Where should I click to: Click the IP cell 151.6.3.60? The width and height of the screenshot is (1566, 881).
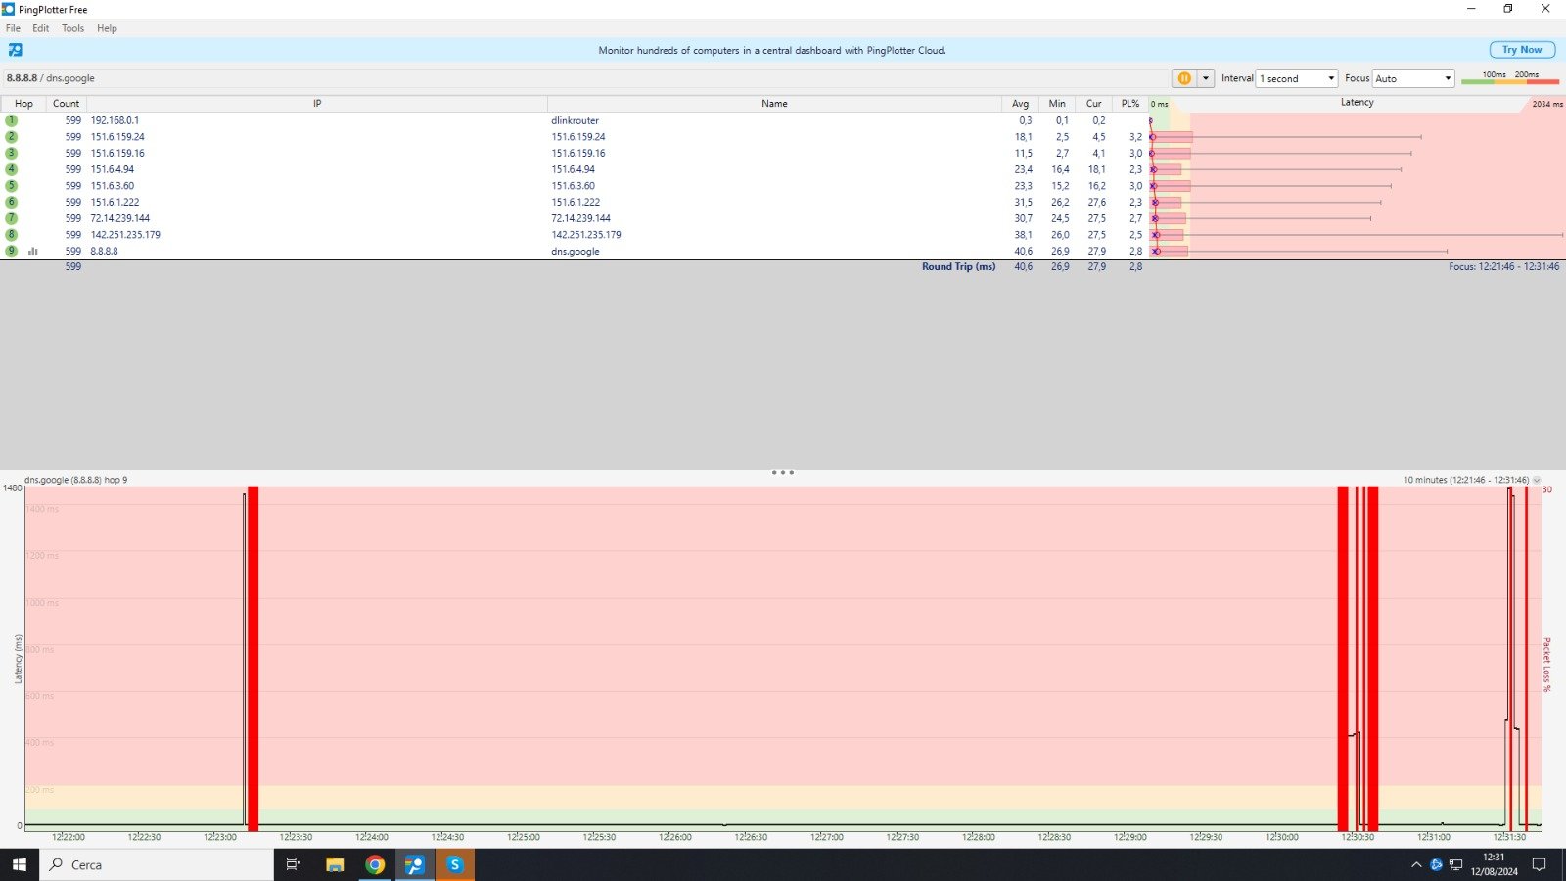click(113, 186)
